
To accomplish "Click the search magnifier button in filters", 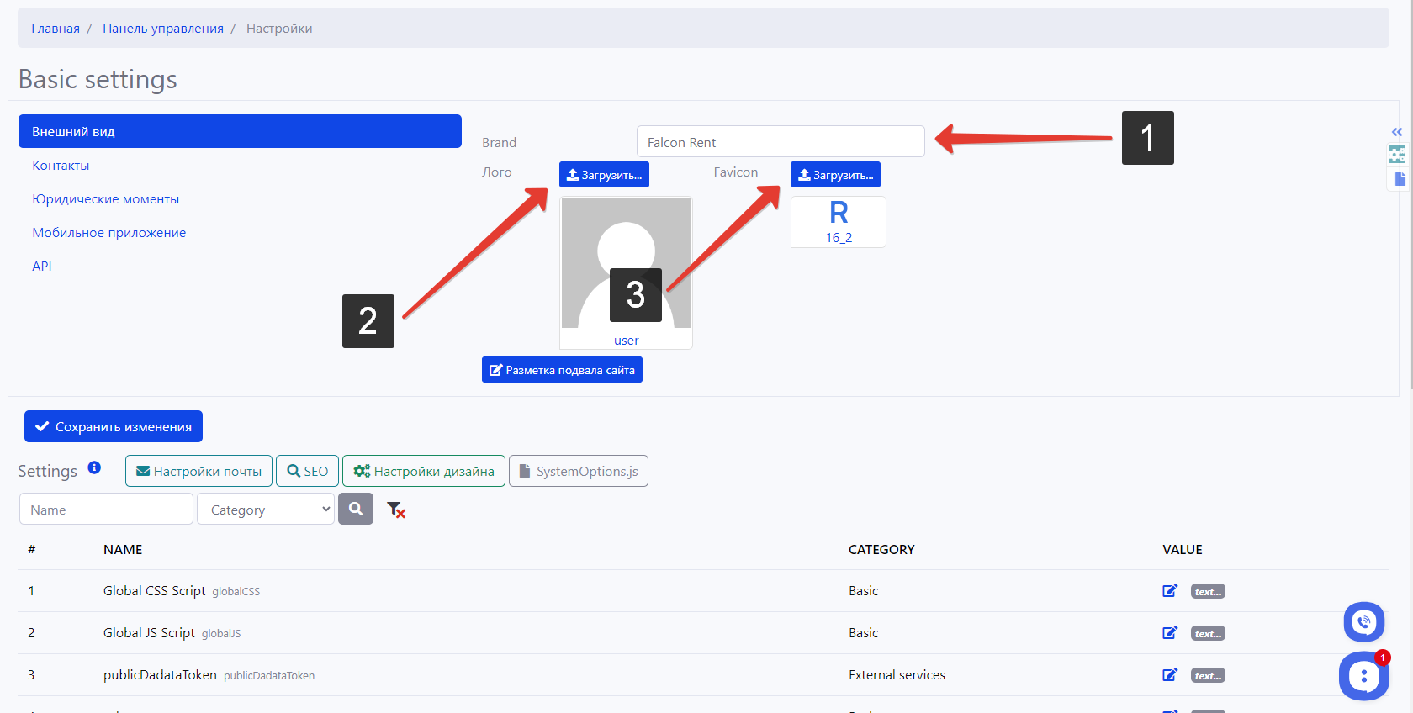I will (x=356, y=509).
